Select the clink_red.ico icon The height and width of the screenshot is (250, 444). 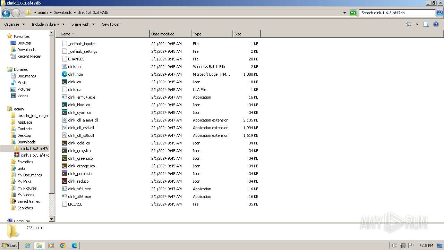pyautogui.click(x=65, y=181)
